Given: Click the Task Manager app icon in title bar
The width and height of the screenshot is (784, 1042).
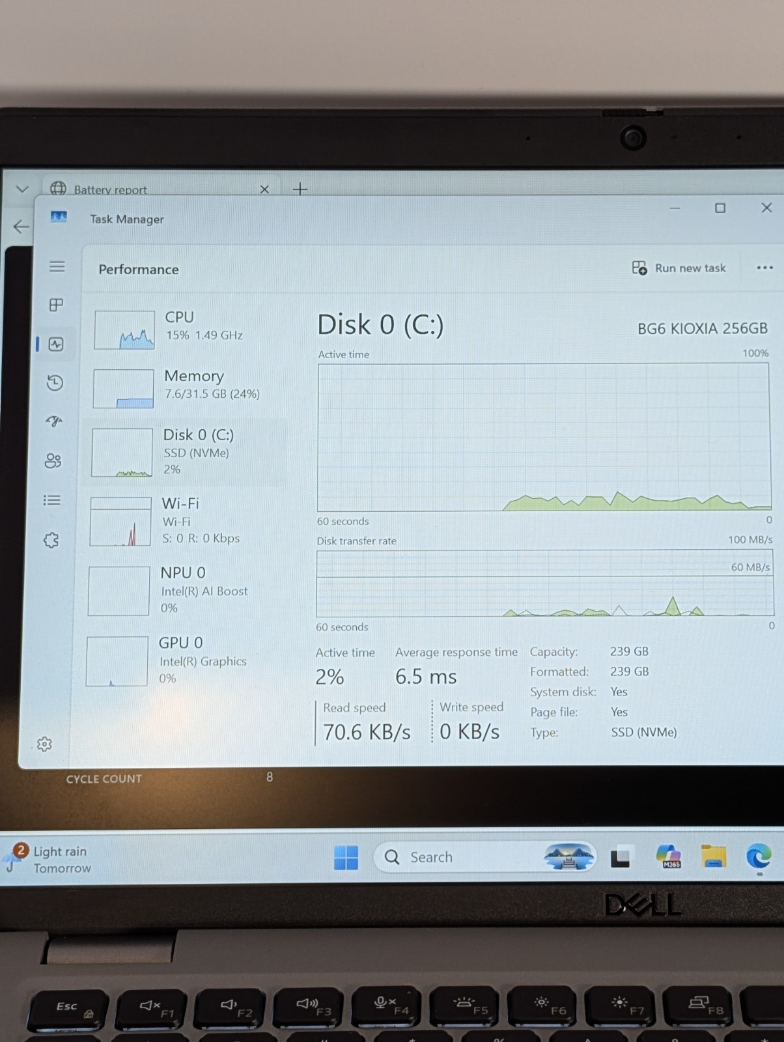Looking at the screenshot, I should (59, 217).
